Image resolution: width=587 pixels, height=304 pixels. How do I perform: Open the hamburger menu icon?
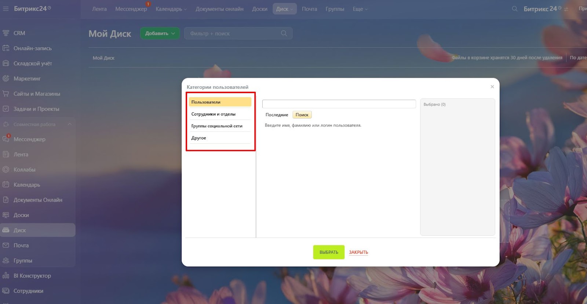[x=6, y=8]
